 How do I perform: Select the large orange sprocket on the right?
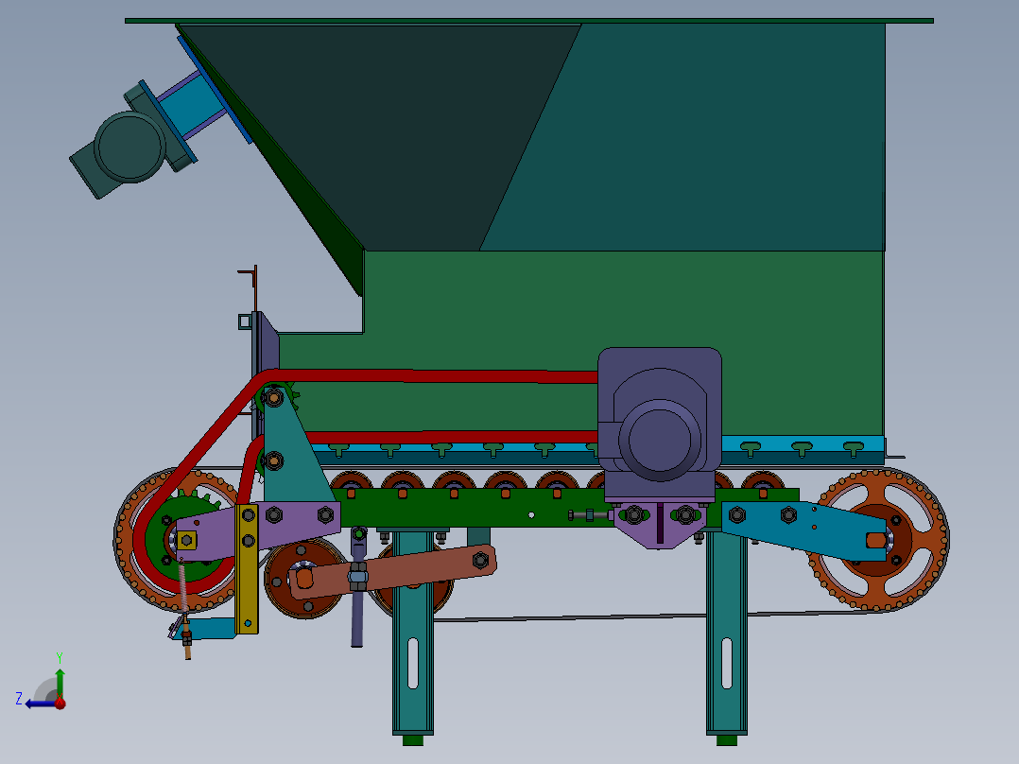879,540
